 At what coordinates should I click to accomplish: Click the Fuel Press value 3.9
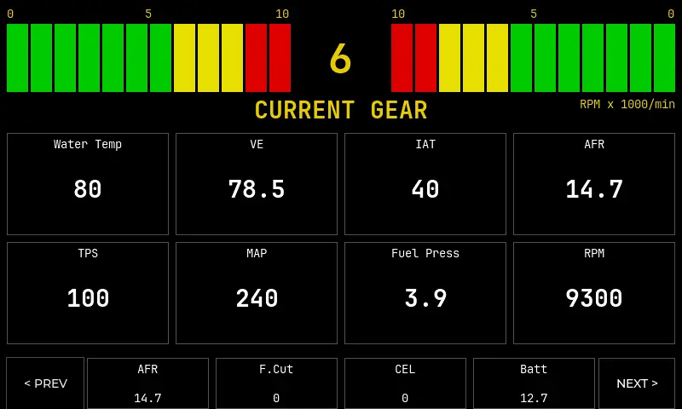point(425,298)
